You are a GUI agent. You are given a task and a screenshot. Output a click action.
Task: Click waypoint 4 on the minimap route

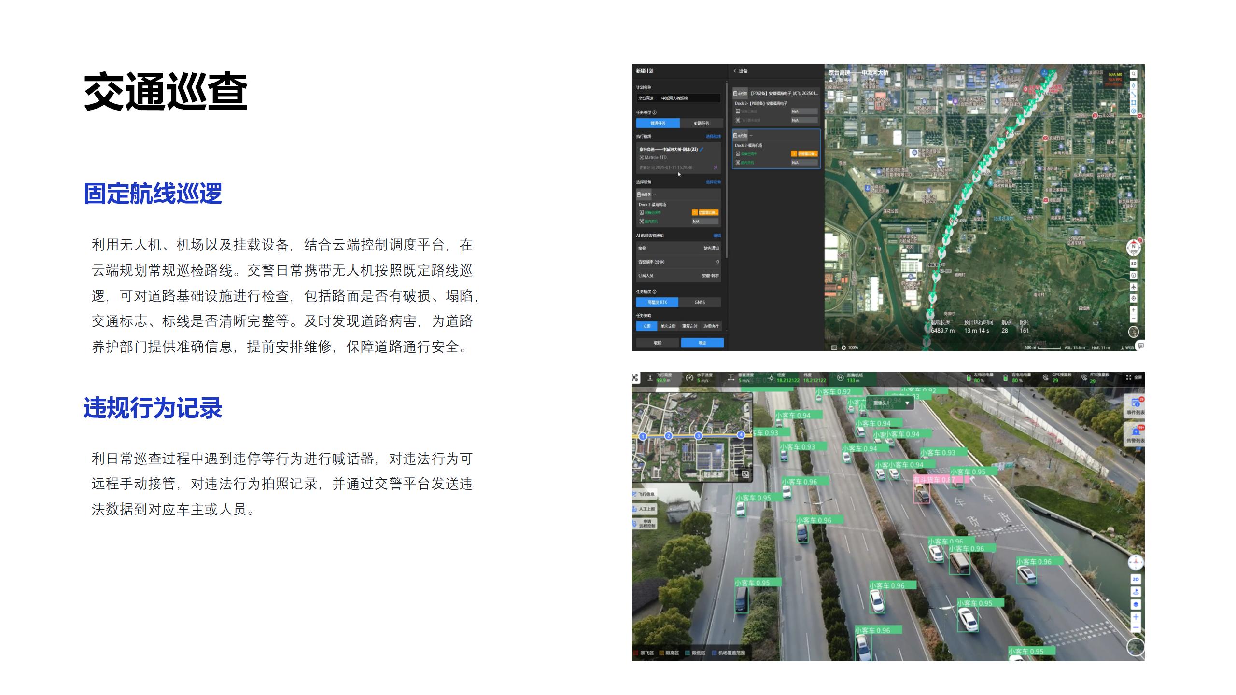pos(741,435)
